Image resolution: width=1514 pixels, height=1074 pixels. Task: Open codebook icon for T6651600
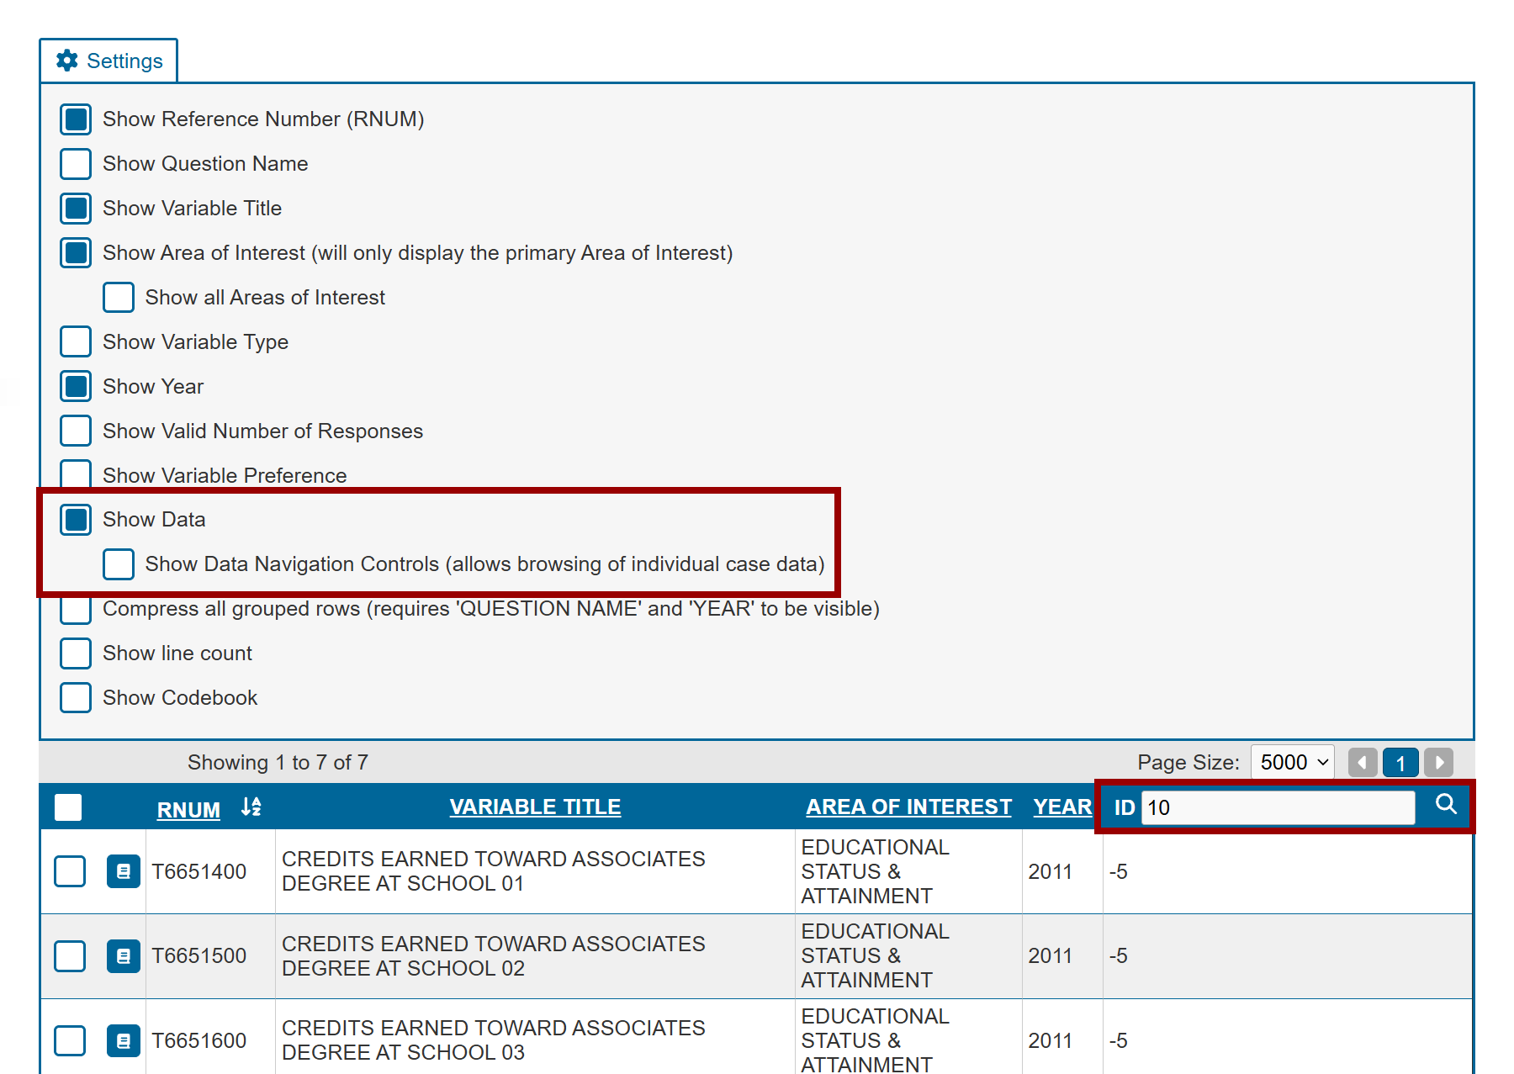[x=124, y=1041]
